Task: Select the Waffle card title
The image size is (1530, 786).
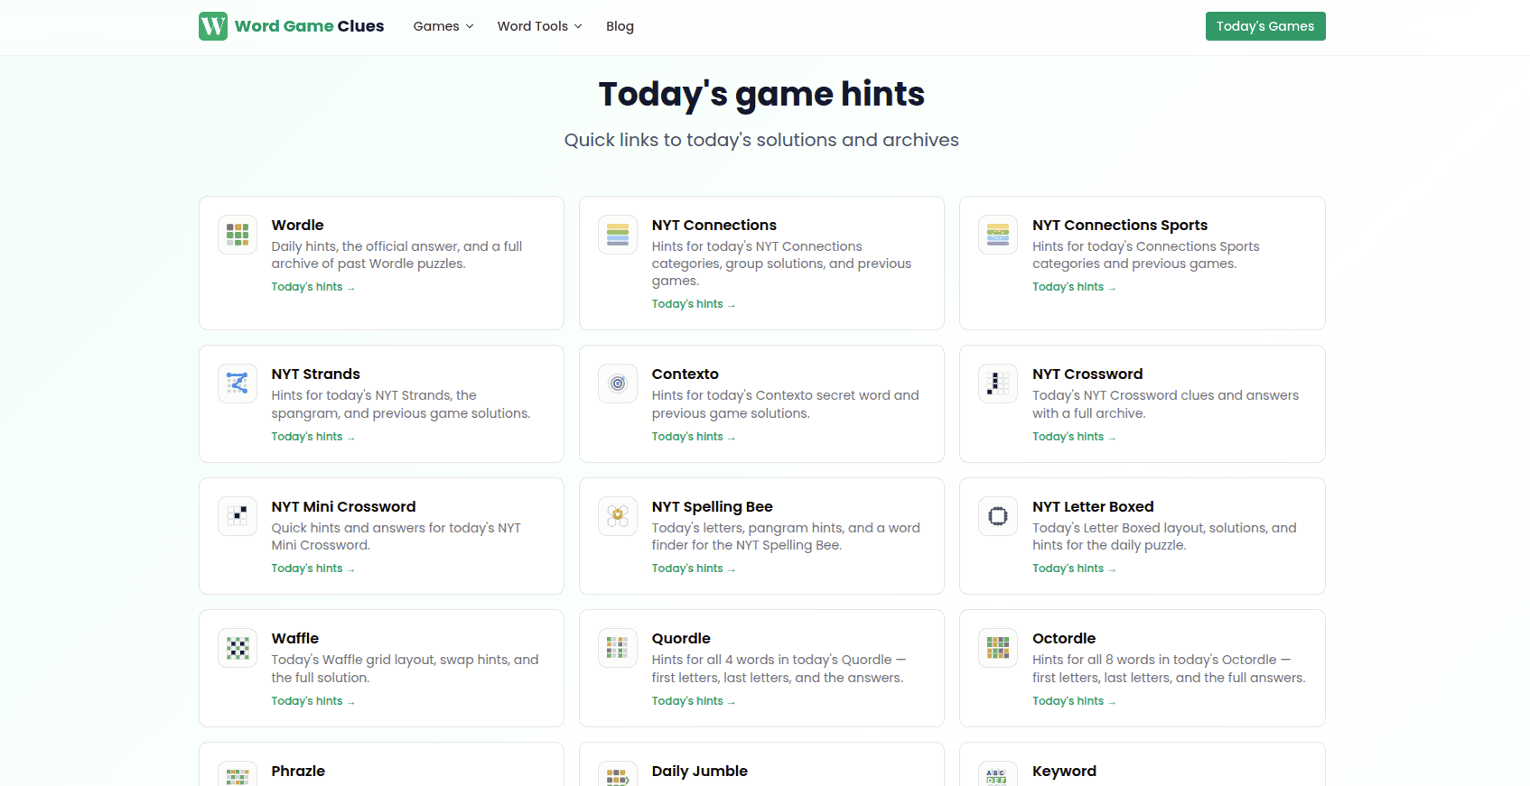Action: (x=294, y=638)
